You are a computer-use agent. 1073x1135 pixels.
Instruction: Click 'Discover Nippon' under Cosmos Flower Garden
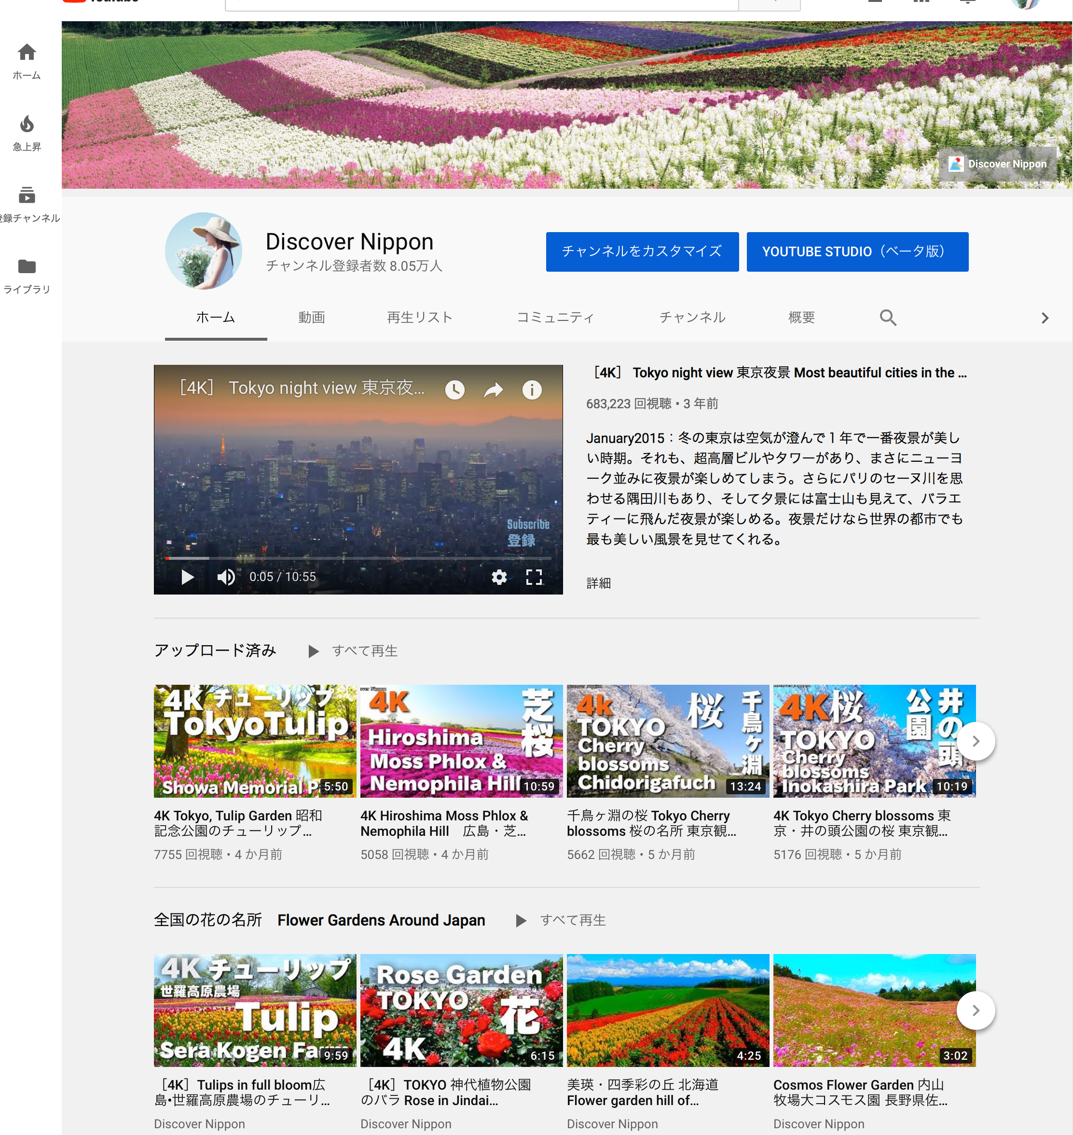point(818,1124)
